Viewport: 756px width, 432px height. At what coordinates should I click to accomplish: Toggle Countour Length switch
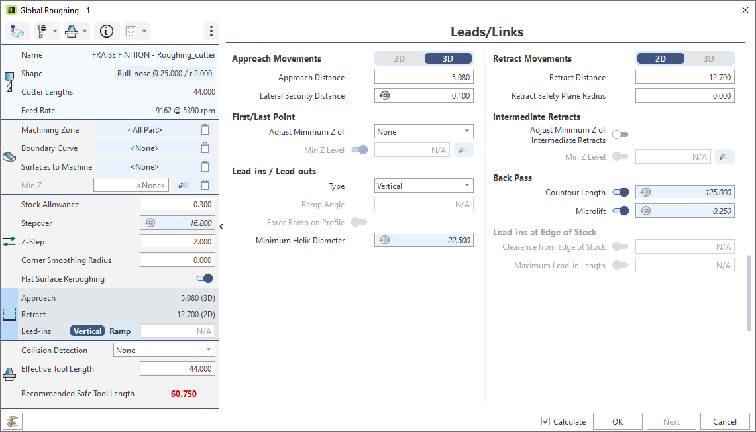coord(621,192)
